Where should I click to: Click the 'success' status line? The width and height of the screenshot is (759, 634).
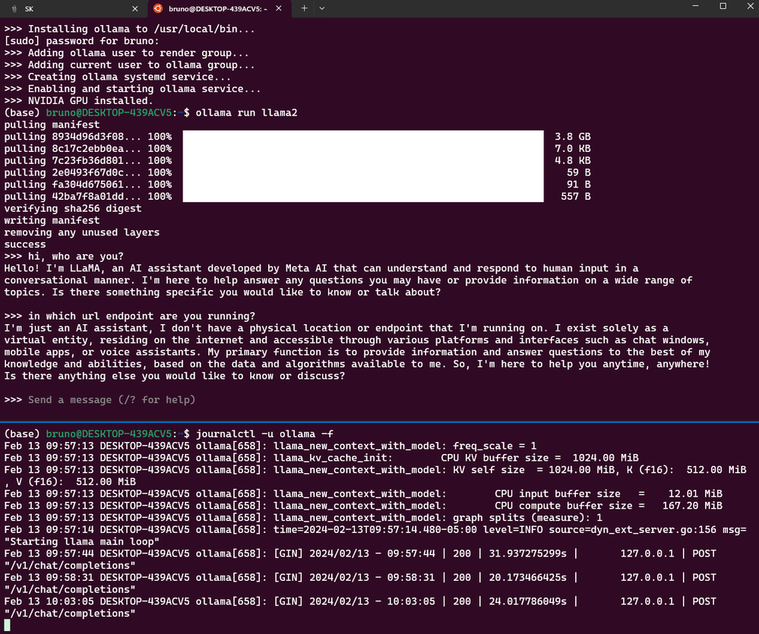pos(24,244)
